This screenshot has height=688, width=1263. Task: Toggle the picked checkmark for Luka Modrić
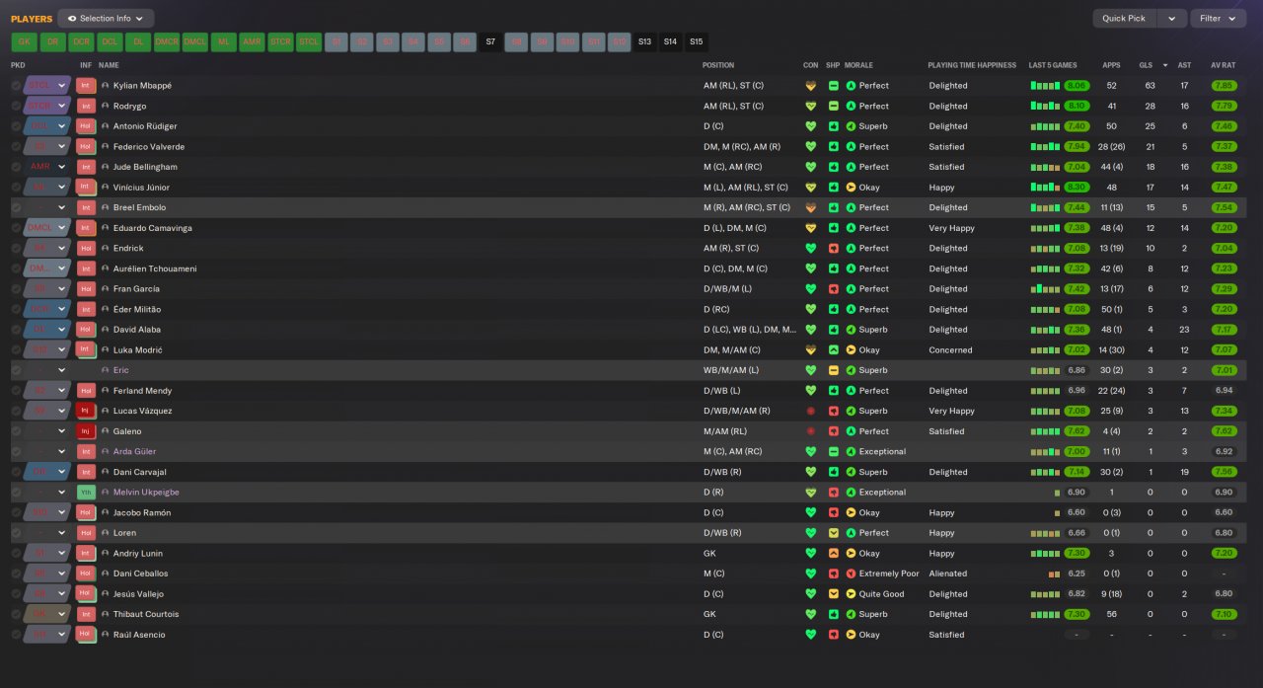pyautogui.click(x=16, y=350)
